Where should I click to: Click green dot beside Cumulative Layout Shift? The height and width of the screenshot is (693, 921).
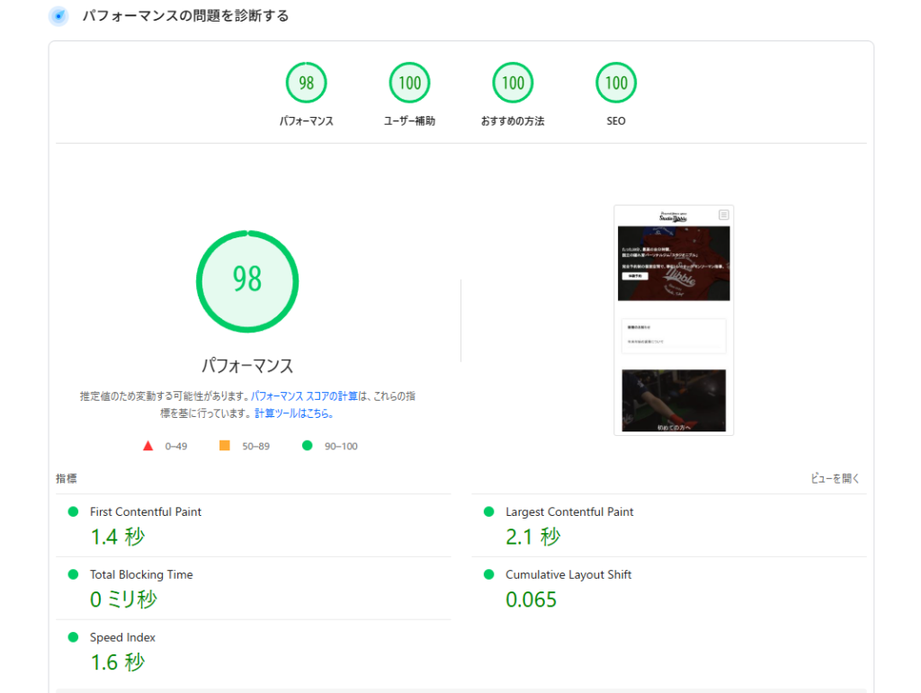pos(489,574)
